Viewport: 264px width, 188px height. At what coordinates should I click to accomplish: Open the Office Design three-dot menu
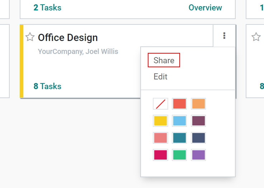[x=224, y=36]
